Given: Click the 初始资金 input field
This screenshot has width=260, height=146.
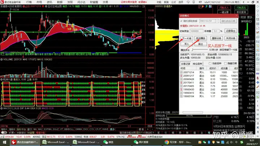Looking at the screenshot, I should 196,31.
